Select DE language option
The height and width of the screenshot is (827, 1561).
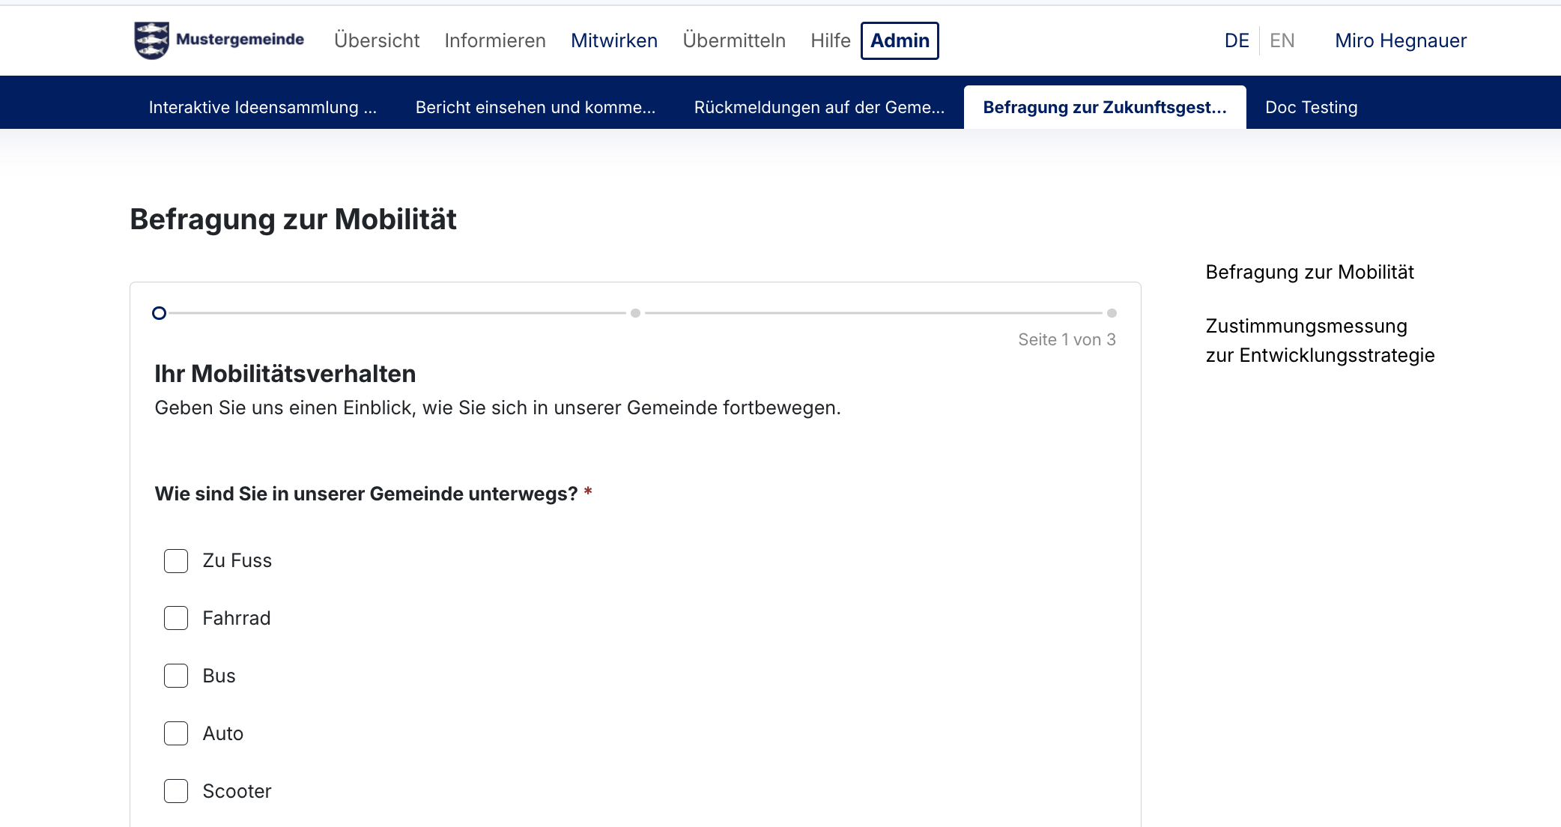tap(1237, 40)
